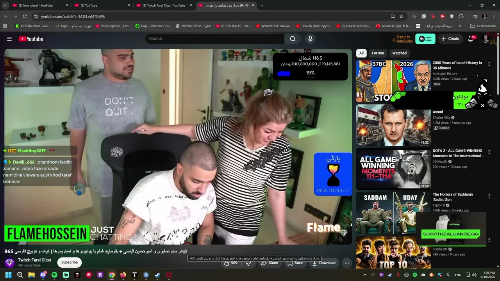The width and height of the screenshot is (500, 281).
Task: Open the Cup - Go4Dota 2 bookmark
Action: [x=153, y=26]
